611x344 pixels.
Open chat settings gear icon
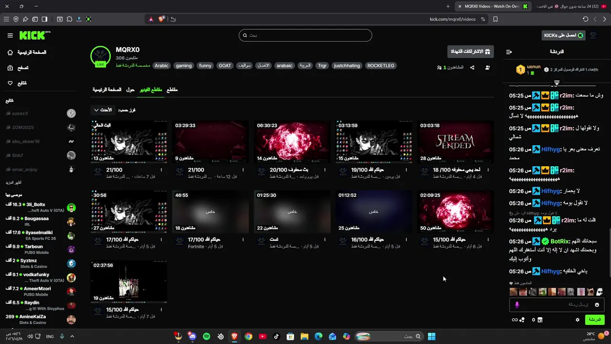pos(577,320)
